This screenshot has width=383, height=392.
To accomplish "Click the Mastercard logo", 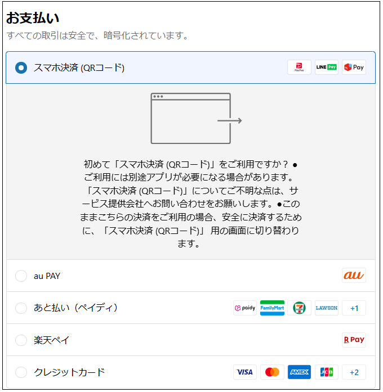I will [272, 372].
